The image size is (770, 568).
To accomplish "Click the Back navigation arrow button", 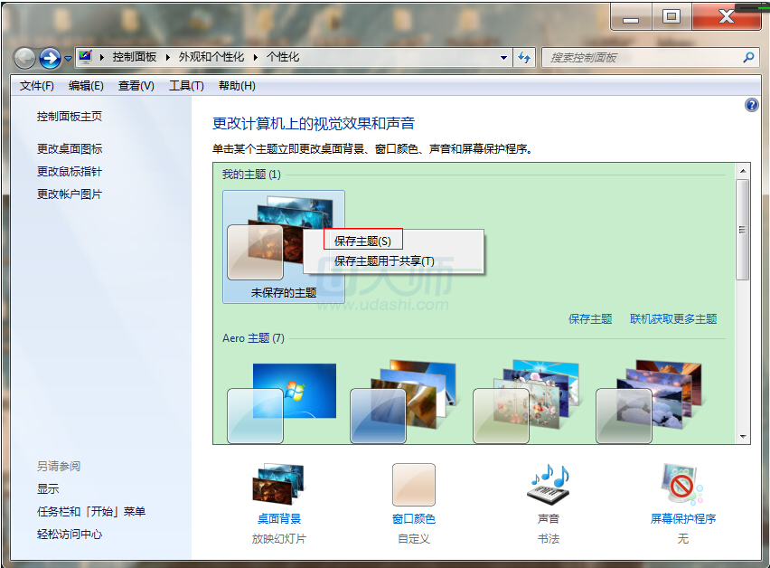I will 24,58.
